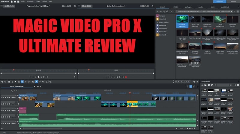Image resolution: width=240 pixels, height=134 pixels.
Task: Play the source monitor clip
Action: click(x=117, y=77)
